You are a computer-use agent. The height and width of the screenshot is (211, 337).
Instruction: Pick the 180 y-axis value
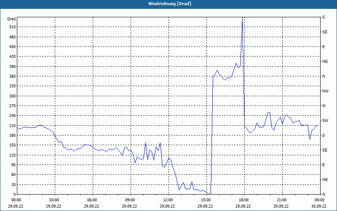13,135
